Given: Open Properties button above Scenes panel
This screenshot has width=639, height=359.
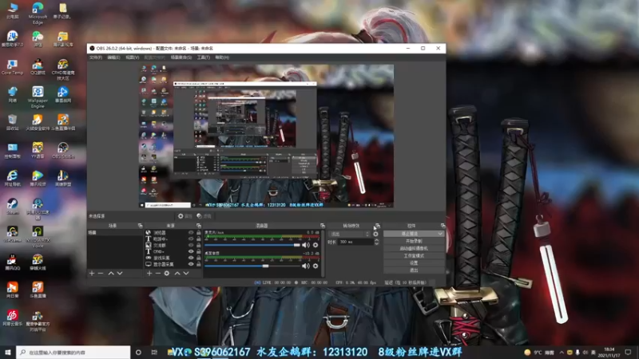Looking at the screenshot, I should pos(185,216).
